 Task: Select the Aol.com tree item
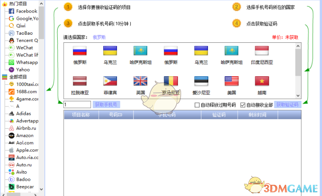(x=25, y=143)
